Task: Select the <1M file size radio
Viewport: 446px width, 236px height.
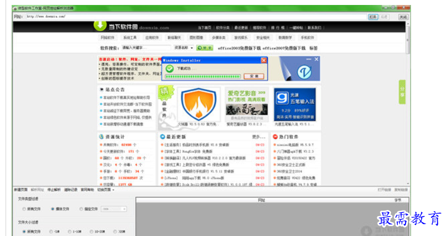Action: (51, 232)
